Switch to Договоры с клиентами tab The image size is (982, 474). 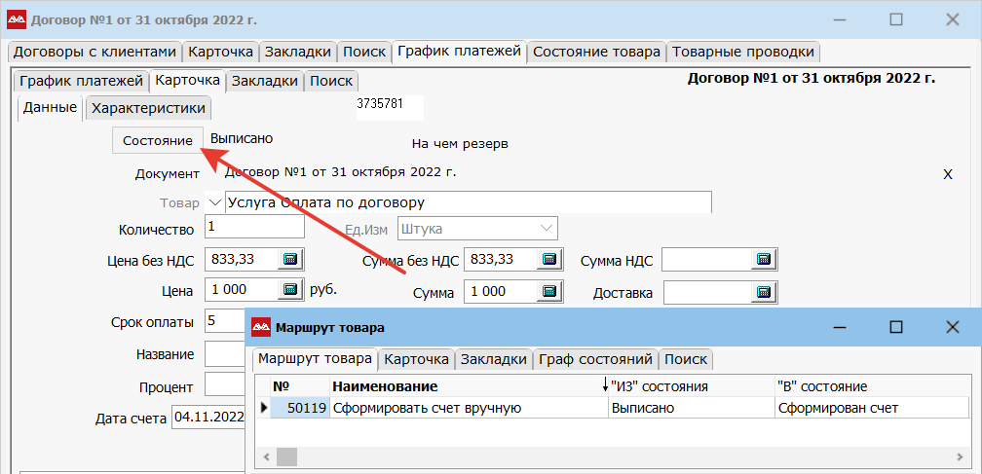(95, 52)
